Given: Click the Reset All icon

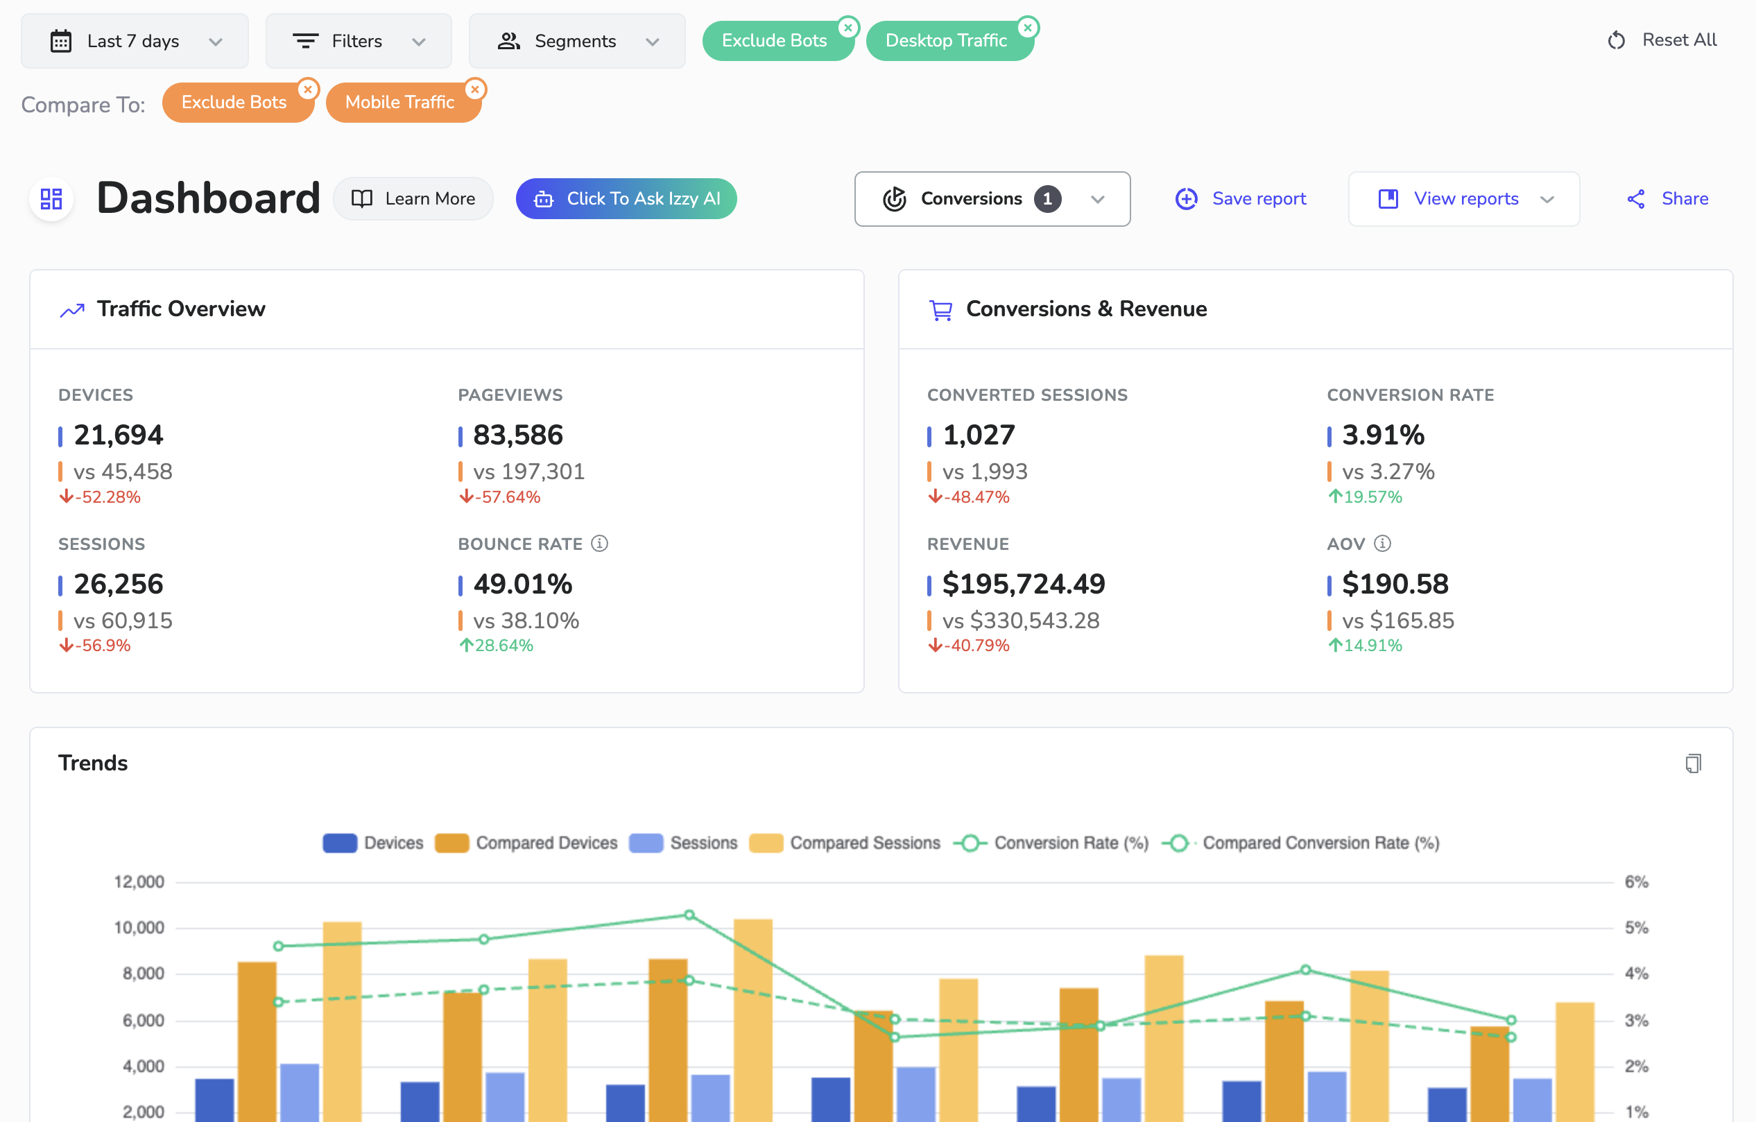Looking at the screenshot, I should [1617, 41].
